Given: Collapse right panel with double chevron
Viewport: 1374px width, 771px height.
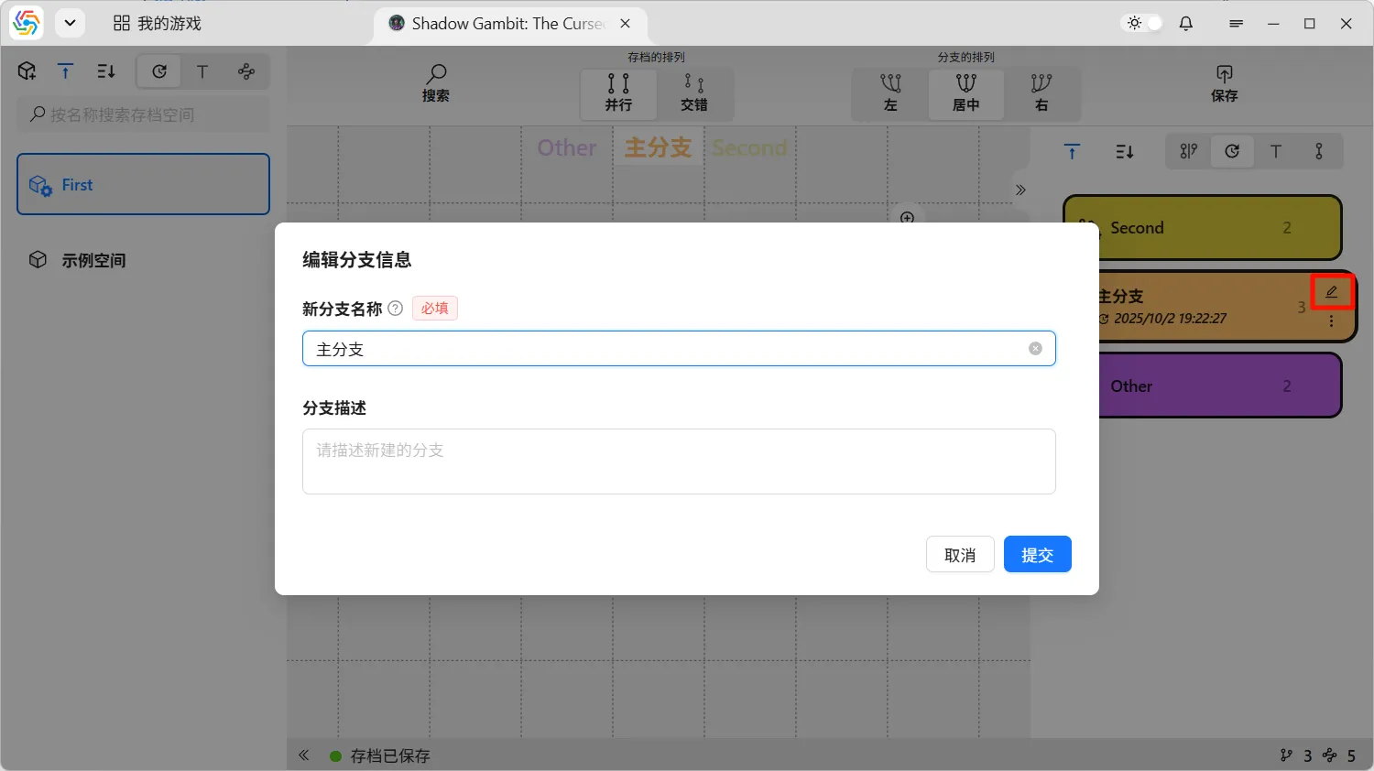Looking at the screenshot, I should pos(1020,190).
